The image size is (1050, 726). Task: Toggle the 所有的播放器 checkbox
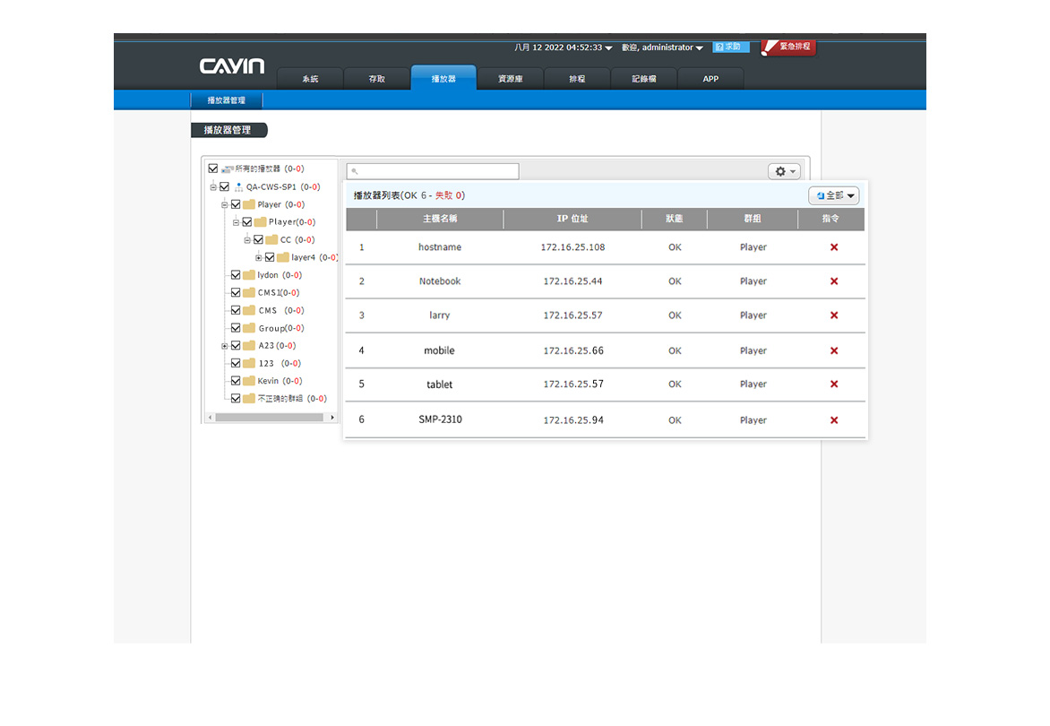(x=213, y=169)
